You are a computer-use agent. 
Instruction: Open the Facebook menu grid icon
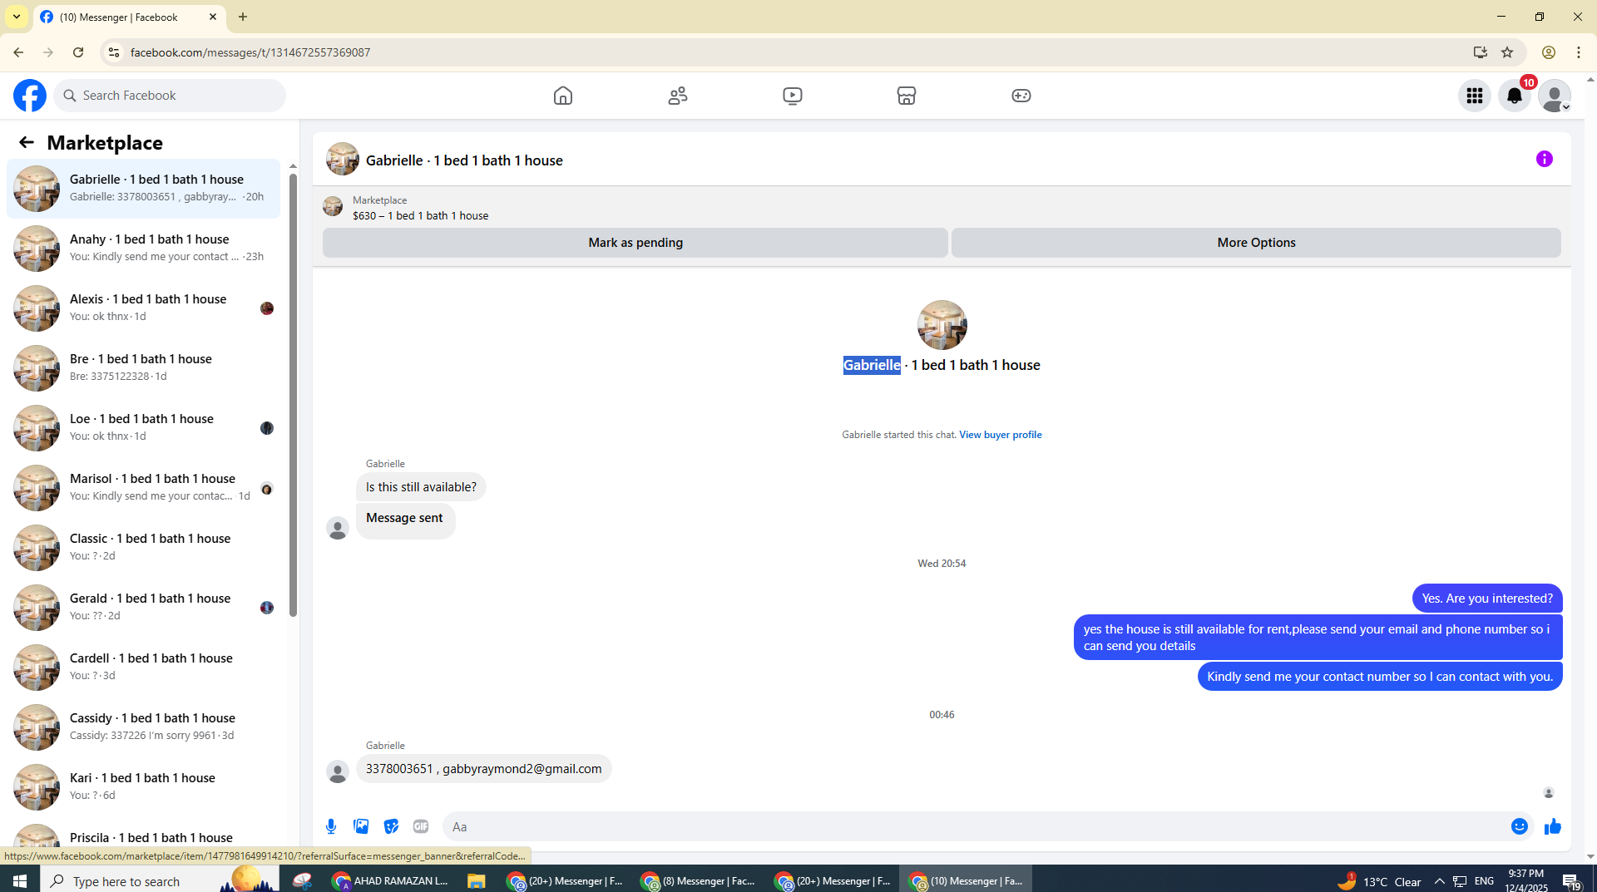[1475, 96]
